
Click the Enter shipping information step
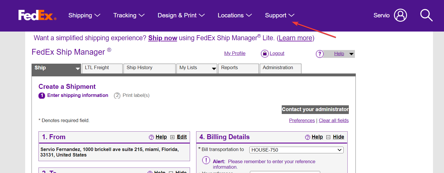73,95
